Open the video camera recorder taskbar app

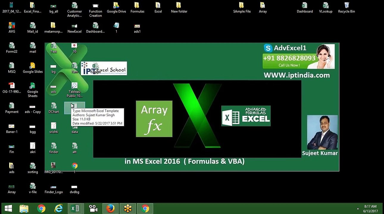coord(93,209)
